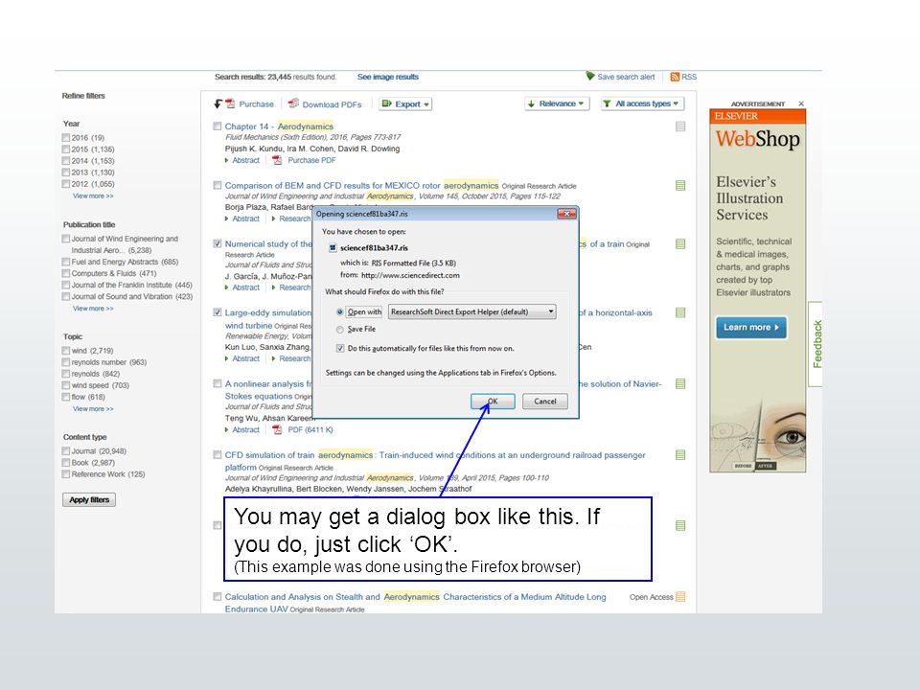Image resolution: width=920 pixels, height=690 pixels.
Task: Click the Save search alert icon
Action: [x=590, y=76]
